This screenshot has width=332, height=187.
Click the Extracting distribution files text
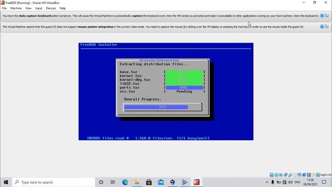(155, 64)
